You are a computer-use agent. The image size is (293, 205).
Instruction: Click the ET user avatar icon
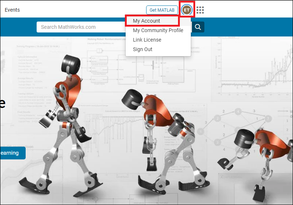click(187, 10)
